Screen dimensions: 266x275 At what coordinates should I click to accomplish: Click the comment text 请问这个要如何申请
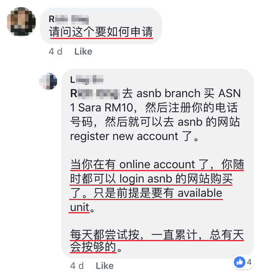(101, 32)
